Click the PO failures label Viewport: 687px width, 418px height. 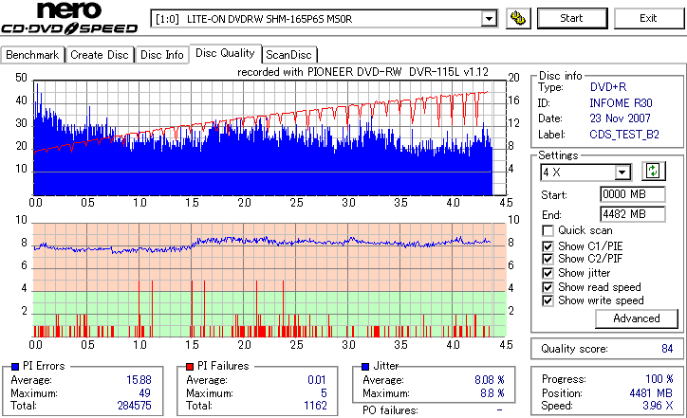(x=390, y=410)
